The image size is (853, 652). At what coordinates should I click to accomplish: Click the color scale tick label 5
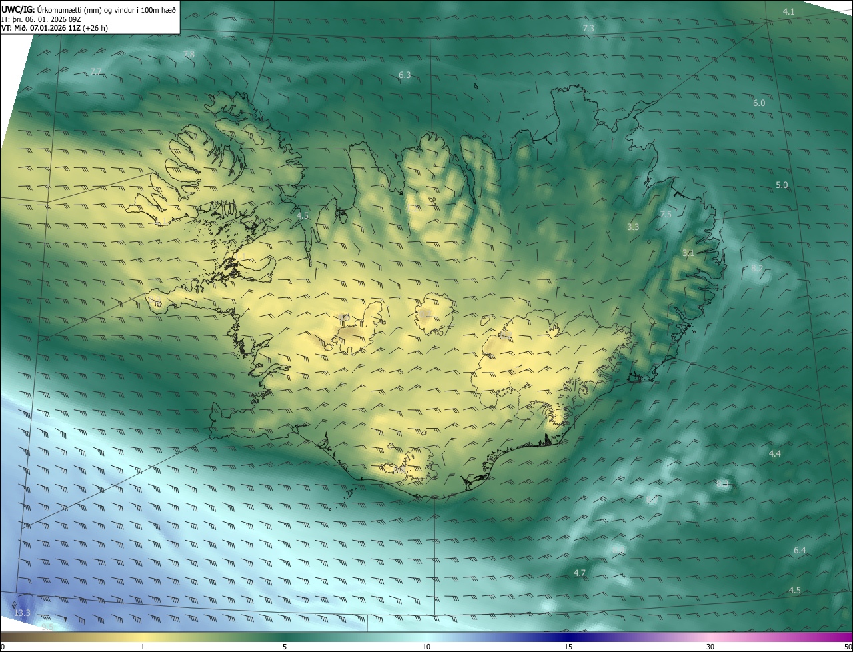click(285, 647)
